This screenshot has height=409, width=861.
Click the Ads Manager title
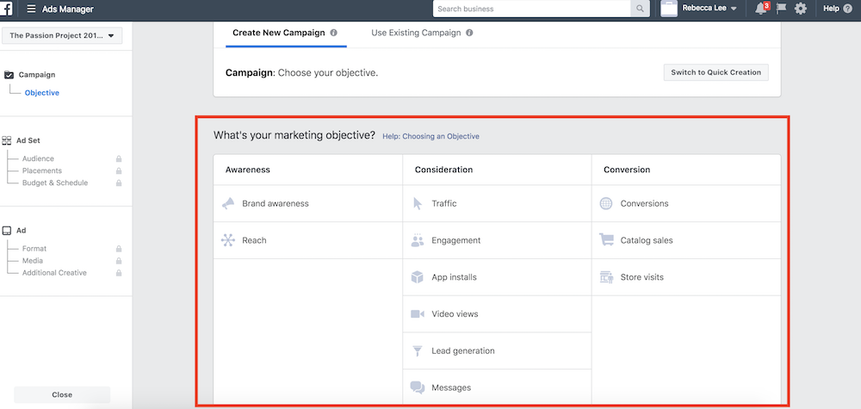tap(67, 9)
